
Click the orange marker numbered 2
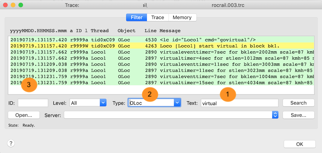pos(150,94)
